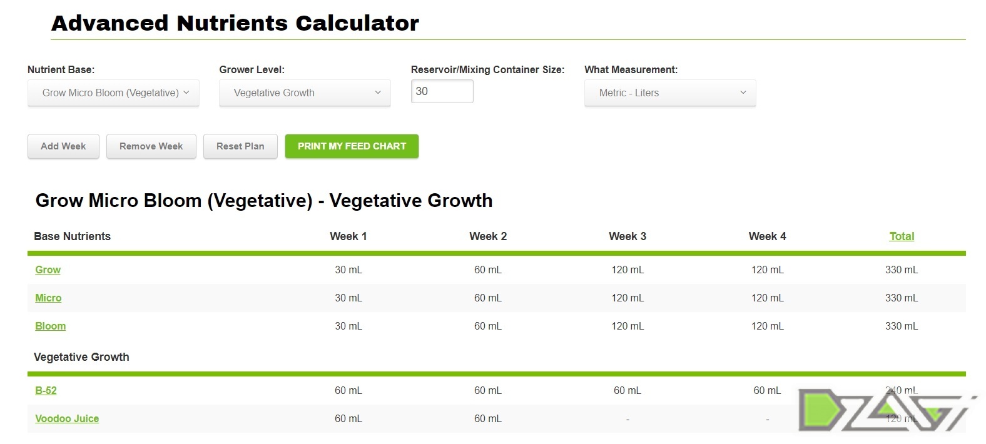Open the Grow nutrient link
The height and width of the screenshot is (444, 986).
tap(48, 270)
